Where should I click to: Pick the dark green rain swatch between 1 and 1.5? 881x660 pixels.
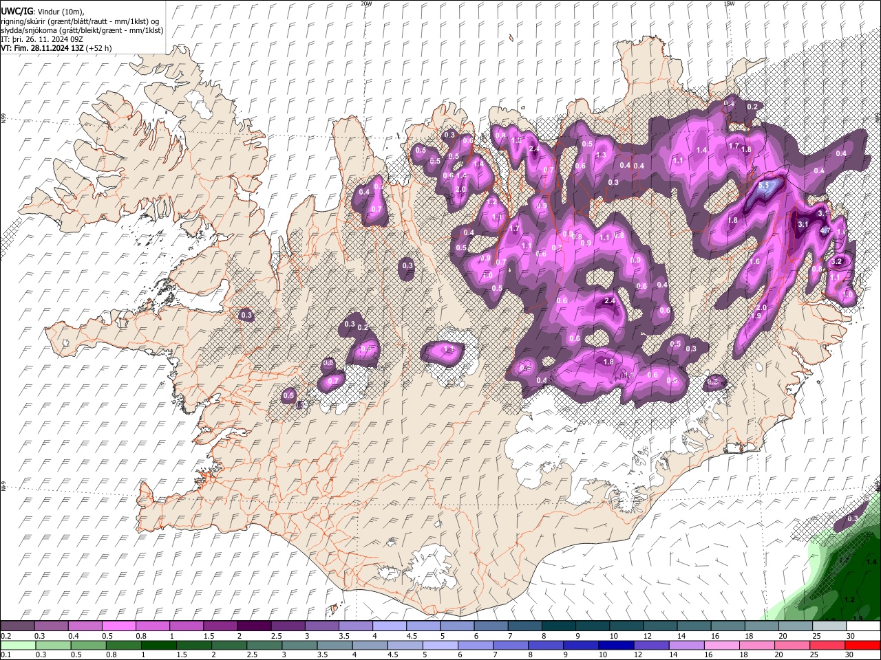pyautogui.click(x=158, y=646)
